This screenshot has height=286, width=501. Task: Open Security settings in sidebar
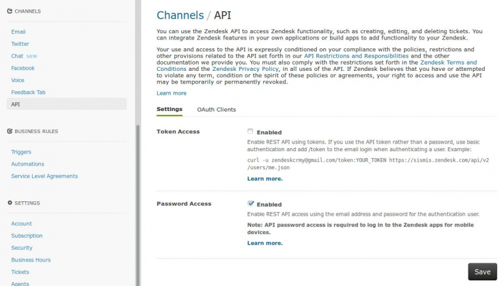click(x=22, y=248)
